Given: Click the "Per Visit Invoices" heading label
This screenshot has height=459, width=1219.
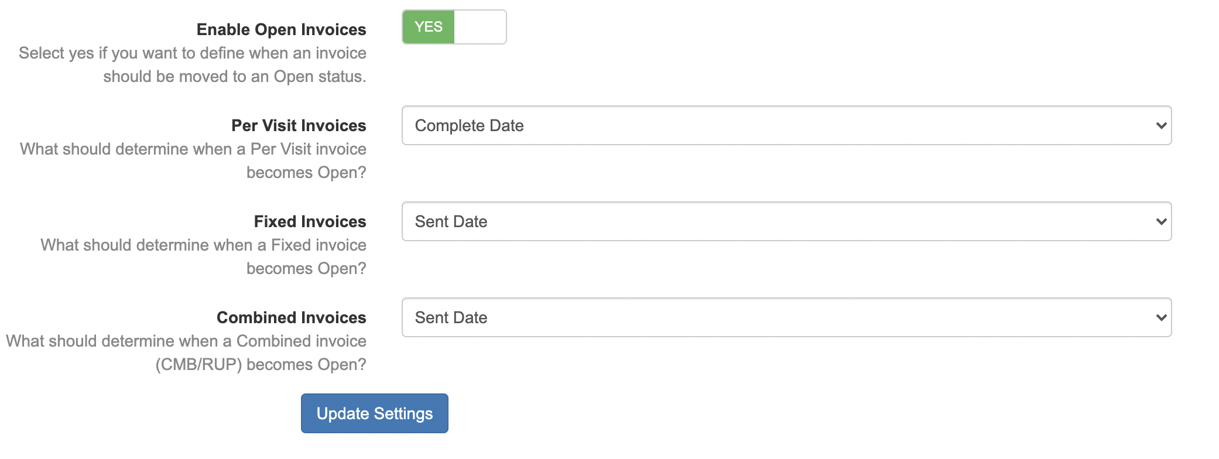Looking at the screenshot, I should (299, 125).
